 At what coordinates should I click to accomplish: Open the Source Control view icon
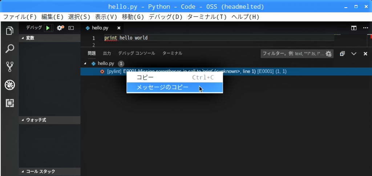pyautogui.click(x=9, y=67)
